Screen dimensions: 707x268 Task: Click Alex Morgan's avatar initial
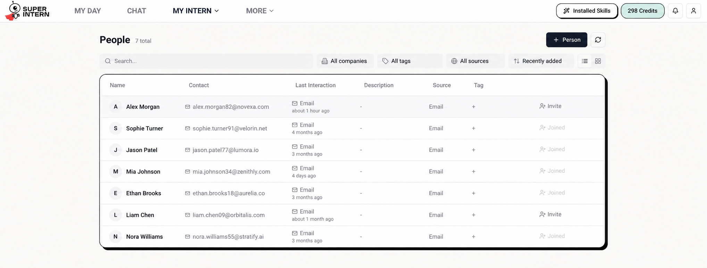[115, 107]
